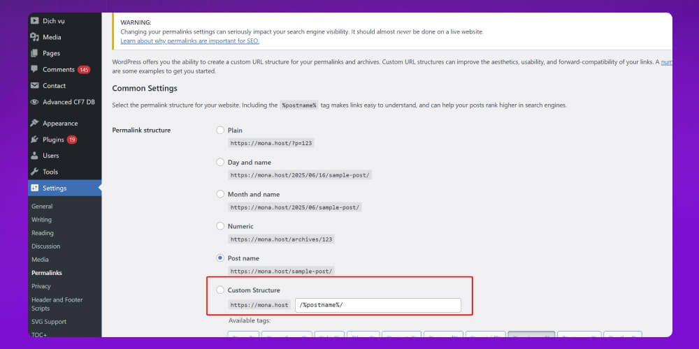The height and width of the screenshot is (349, 699).
Task: Click the Users person icon
Action: pos(34,156)
